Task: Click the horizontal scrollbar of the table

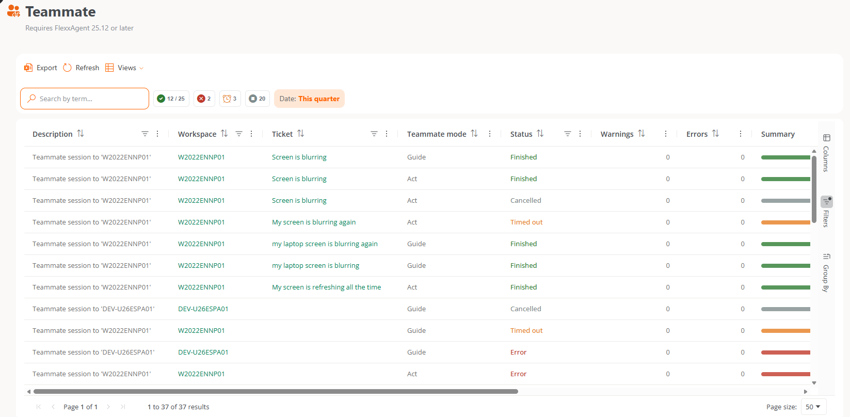Action: pos(276,392)
